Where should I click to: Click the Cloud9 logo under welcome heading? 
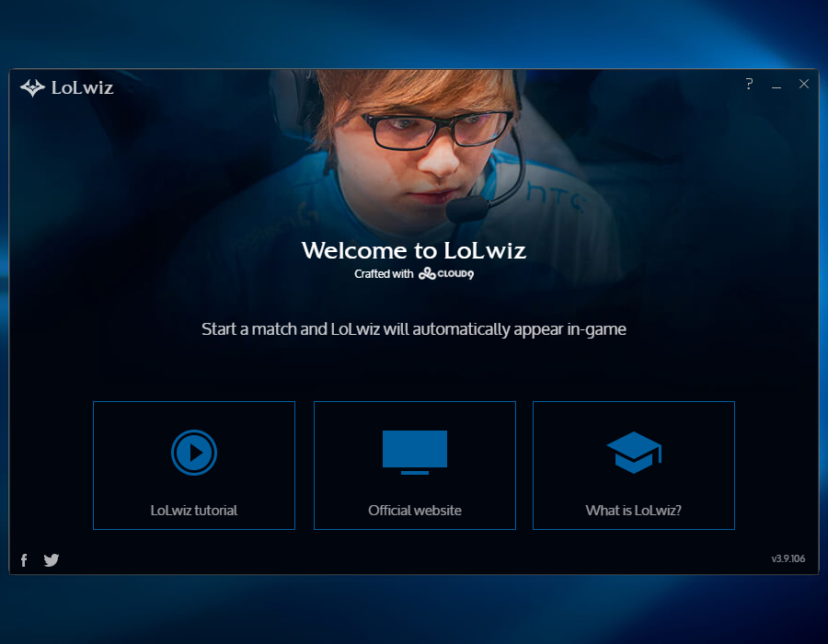point(446,273)
